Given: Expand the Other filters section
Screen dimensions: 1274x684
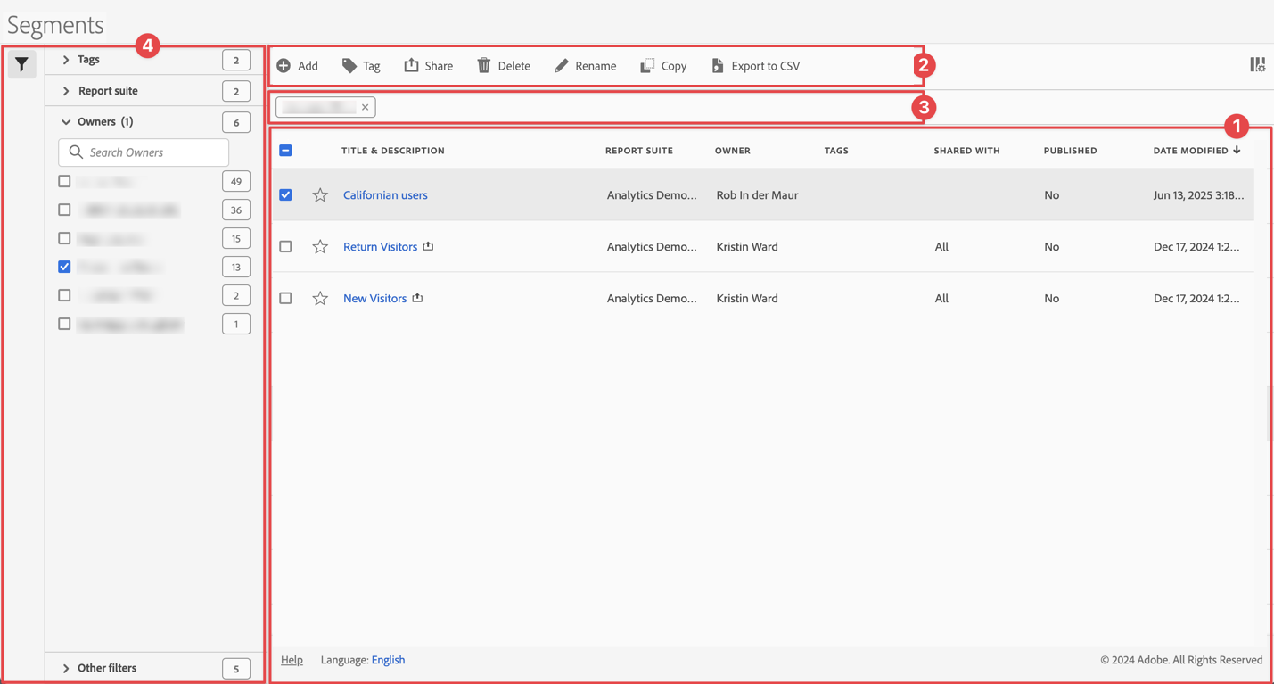Looking at the screenshot, I should pyautogui.click(x=66, y=668).
